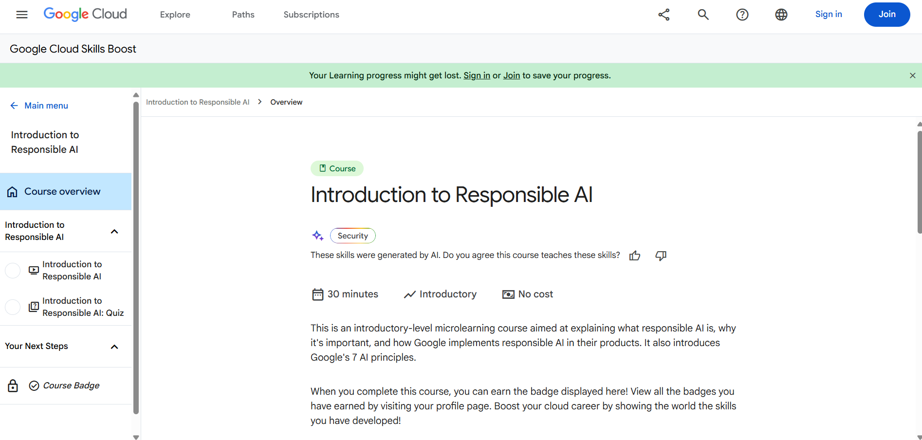Screen dimensions: 922x440
Task: Click Google Cloud Skills Boost title
Action: click(73, 49)
